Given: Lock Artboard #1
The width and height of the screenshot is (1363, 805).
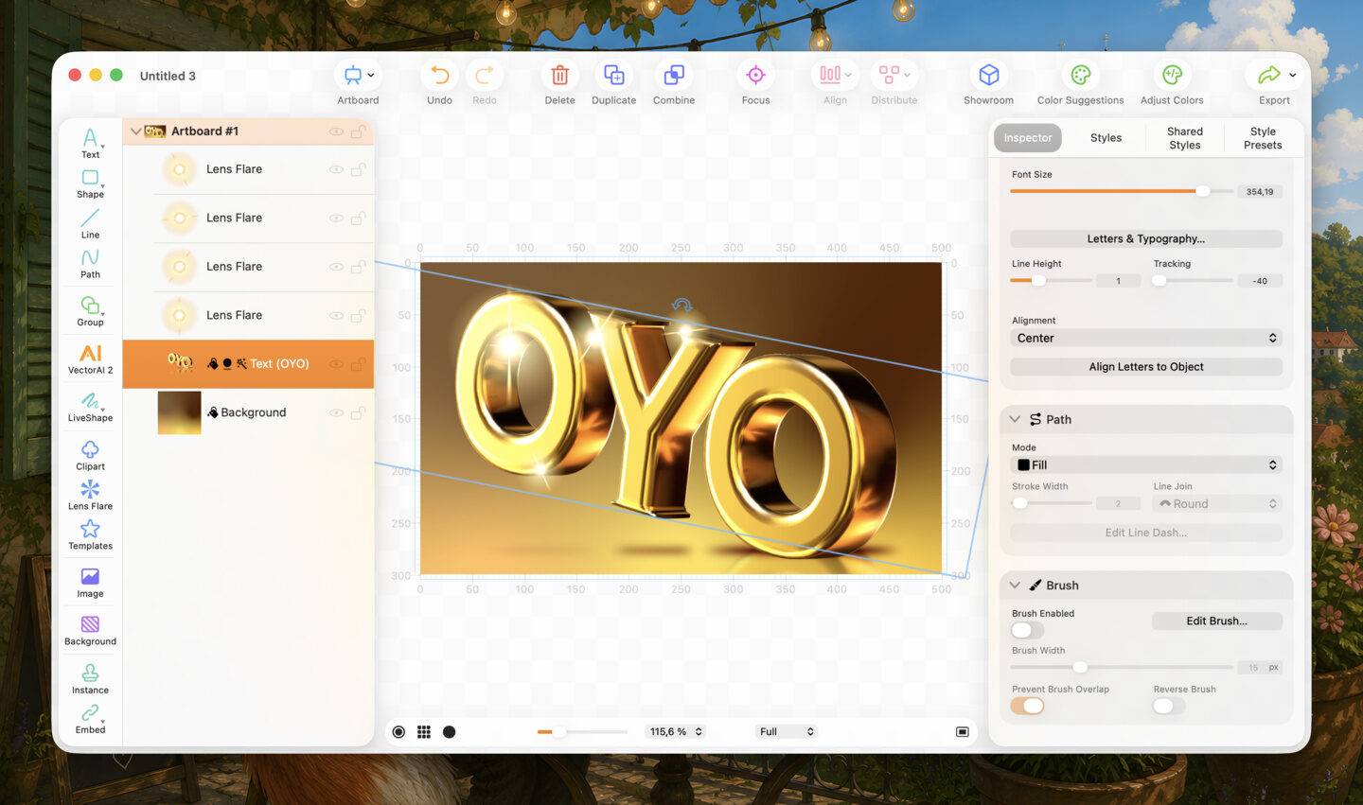Looking at the screenshot, I should coord(359,131).
